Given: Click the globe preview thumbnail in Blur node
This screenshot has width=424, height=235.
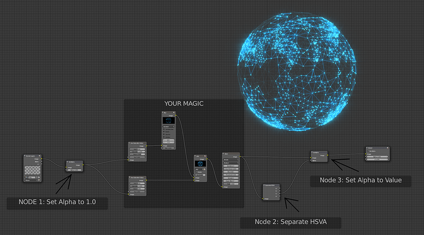Looking at the screenshot, I should coord(169,121).
